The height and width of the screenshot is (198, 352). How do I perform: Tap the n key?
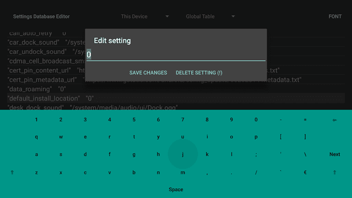[158, 173]
